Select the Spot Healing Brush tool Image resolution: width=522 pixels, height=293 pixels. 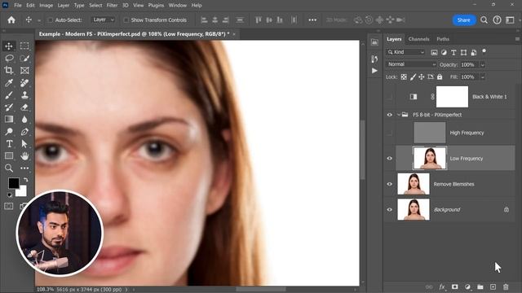pyautogui.click(x=24, y=83)
